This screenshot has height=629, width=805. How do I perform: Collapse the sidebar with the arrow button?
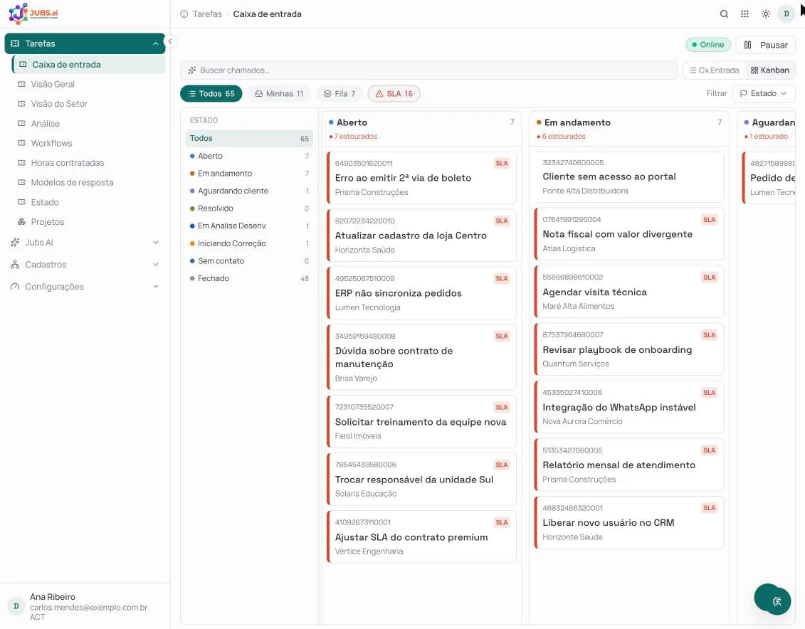170,41
